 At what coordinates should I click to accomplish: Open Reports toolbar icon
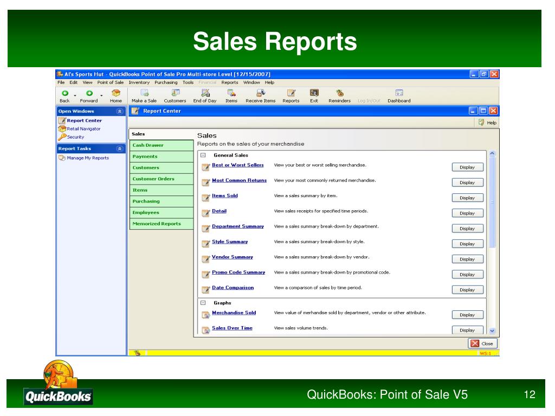click(x=291, y=96)
